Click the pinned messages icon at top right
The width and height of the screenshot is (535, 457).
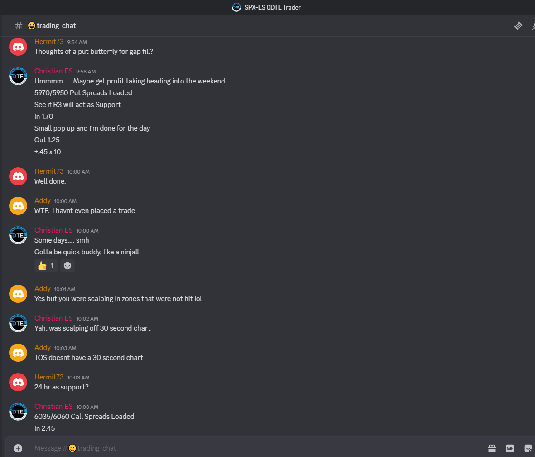pos(533,26)
